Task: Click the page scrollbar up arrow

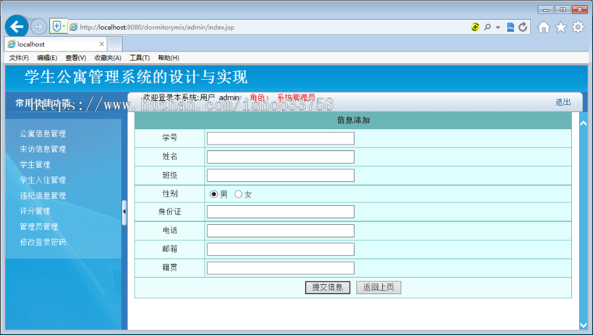Action: tap(584, 123)
